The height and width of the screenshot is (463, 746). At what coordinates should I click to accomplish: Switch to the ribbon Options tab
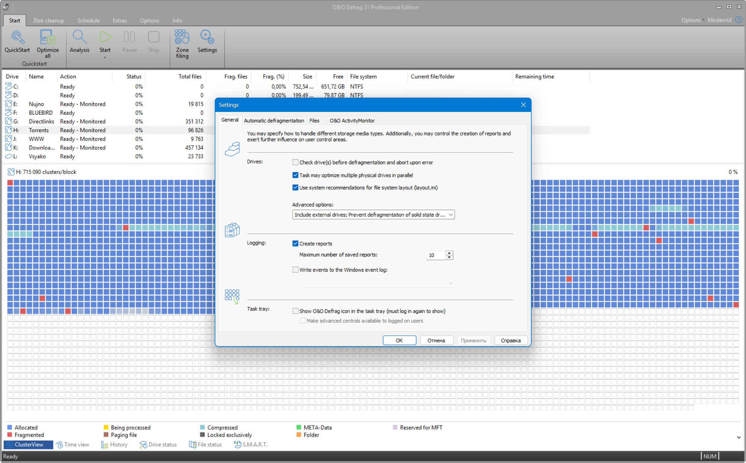[150, 20]
